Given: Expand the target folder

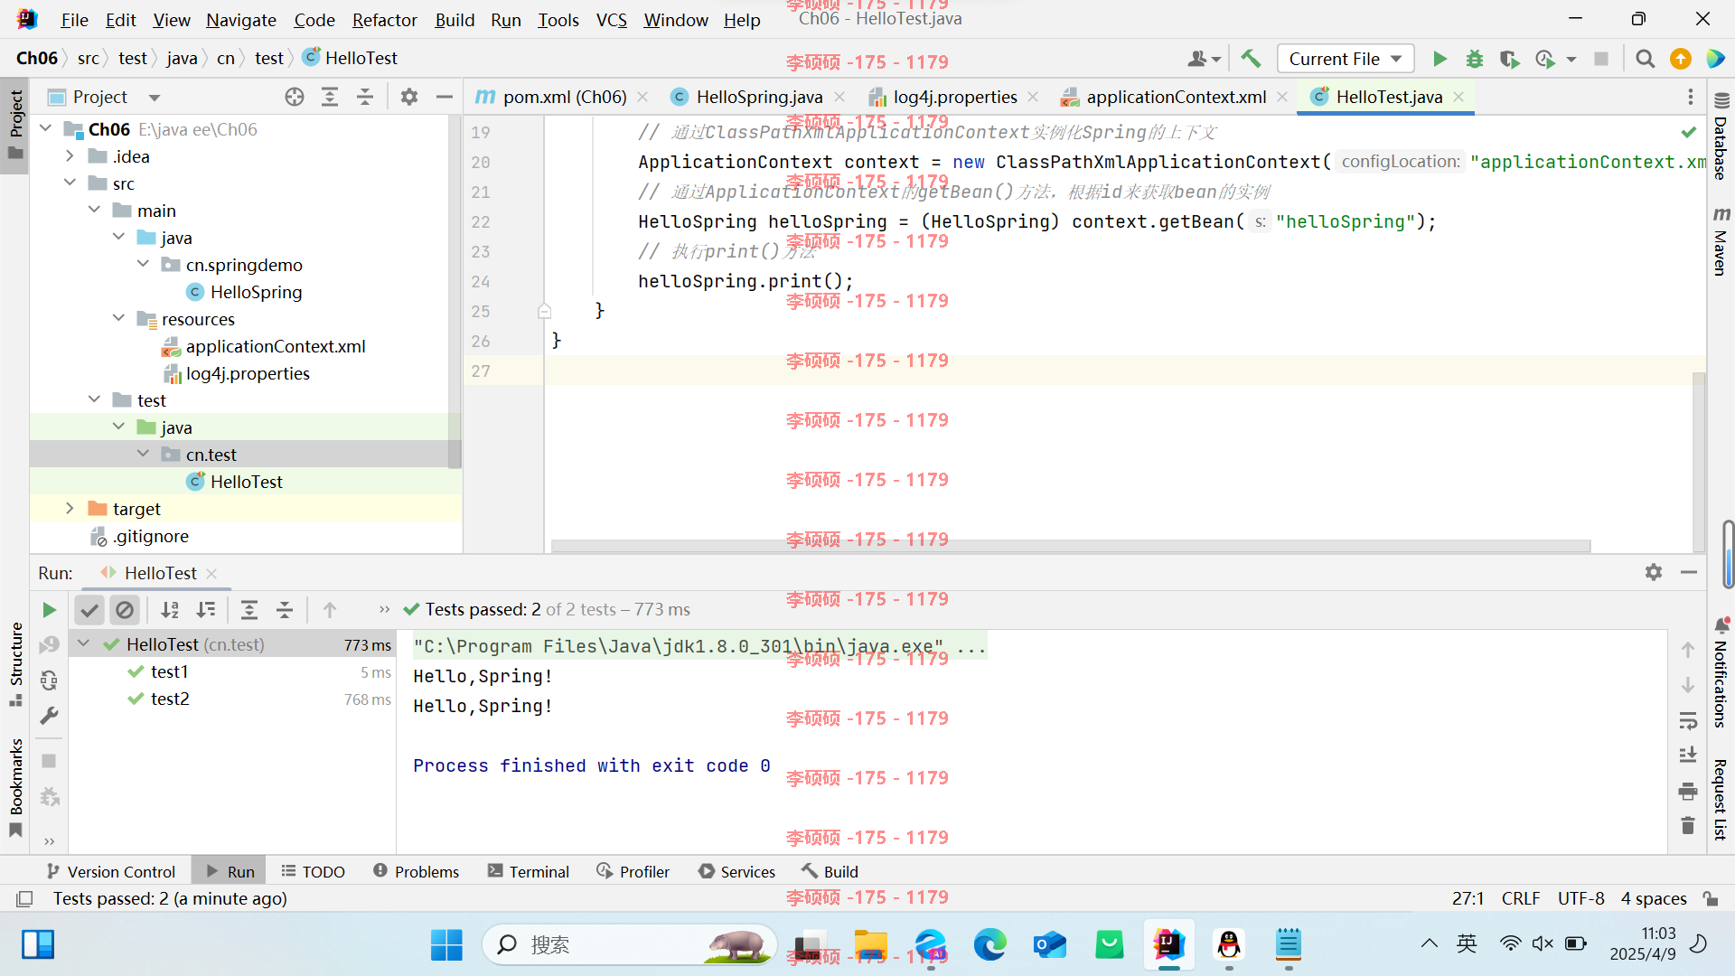Looking at the screenshot, I should pos(70,509).
